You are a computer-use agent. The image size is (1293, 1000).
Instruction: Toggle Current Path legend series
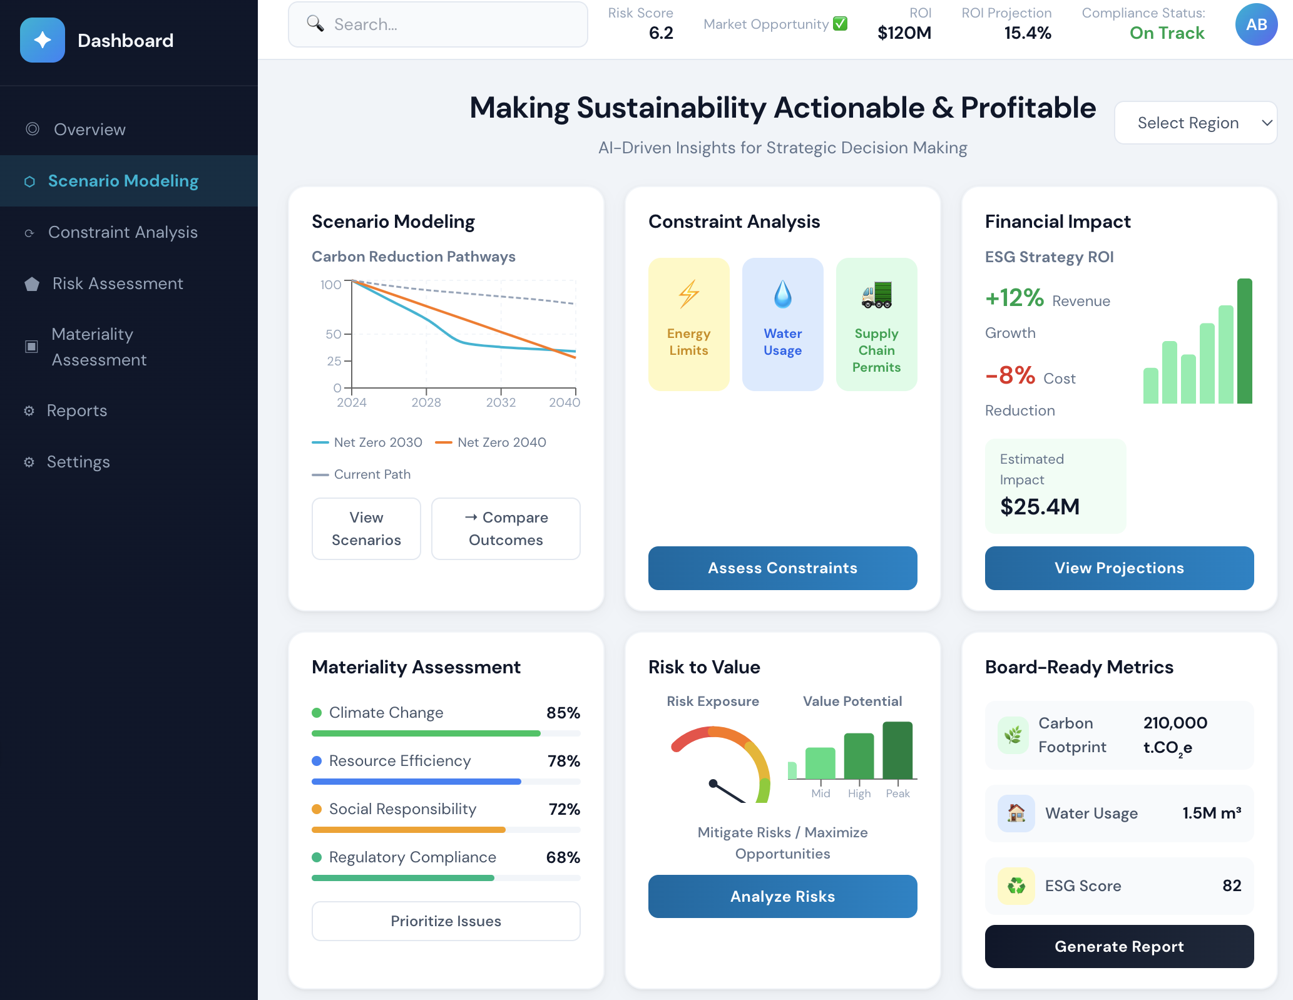click(361, 474)
